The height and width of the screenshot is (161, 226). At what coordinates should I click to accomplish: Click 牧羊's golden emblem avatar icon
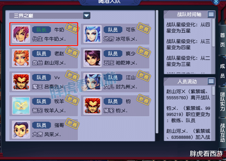[x=21, y=106]
